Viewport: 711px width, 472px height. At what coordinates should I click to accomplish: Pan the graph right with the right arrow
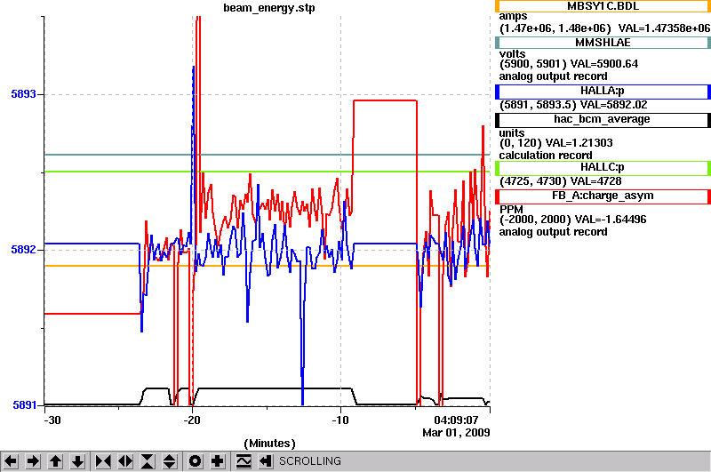click(x=33, y=461)
